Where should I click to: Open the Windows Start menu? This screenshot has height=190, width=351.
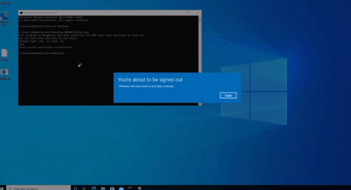tap(2, 188)
